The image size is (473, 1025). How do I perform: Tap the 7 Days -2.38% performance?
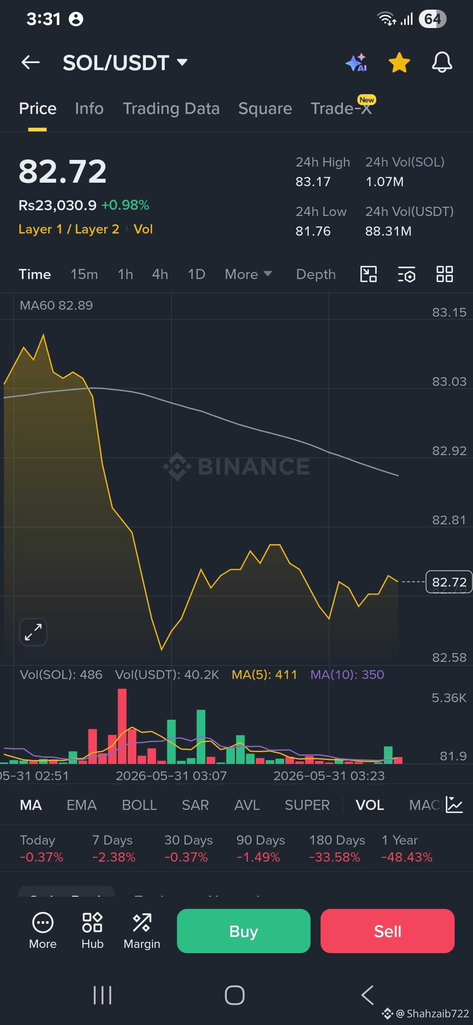click(x=114, y=848)
